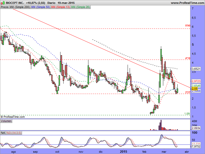Click the green 2,6546 value tag
This screenshot has height=154, width=205.
(x=196, y=86)
